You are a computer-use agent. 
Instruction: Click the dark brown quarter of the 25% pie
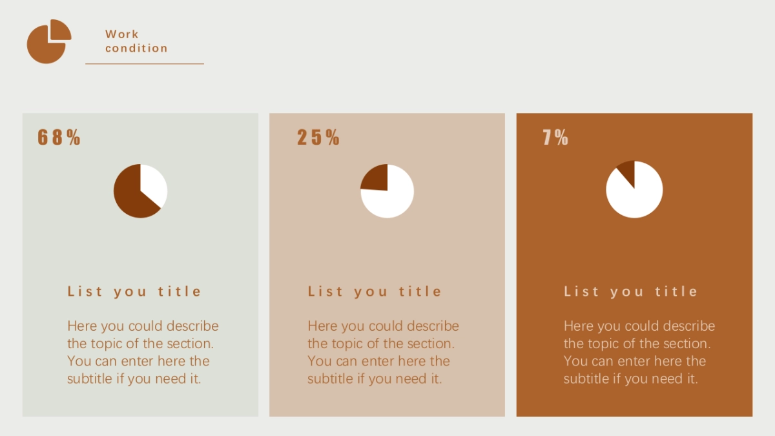pyautogui.click(x=377, y=179)
